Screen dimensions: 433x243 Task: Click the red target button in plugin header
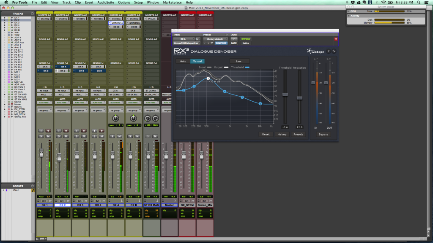(x=336, y=39)
